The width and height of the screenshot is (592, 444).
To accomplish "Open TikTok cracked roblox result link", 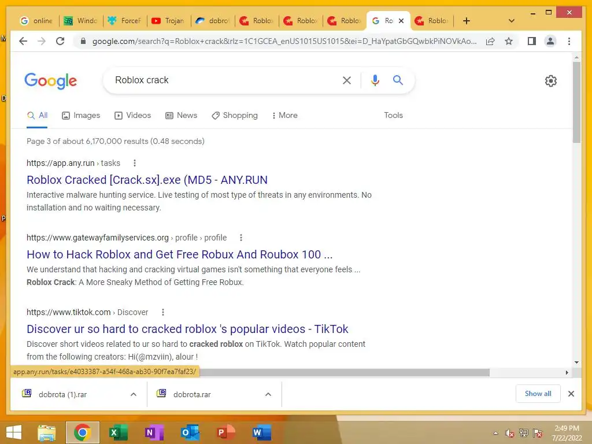I will 187,329.
